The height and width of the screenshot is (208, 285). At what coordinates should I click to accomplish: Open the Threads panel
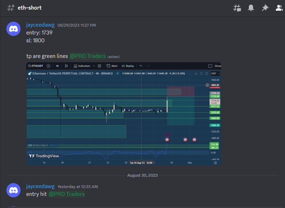pyautogui.click(x=237, y=8)
